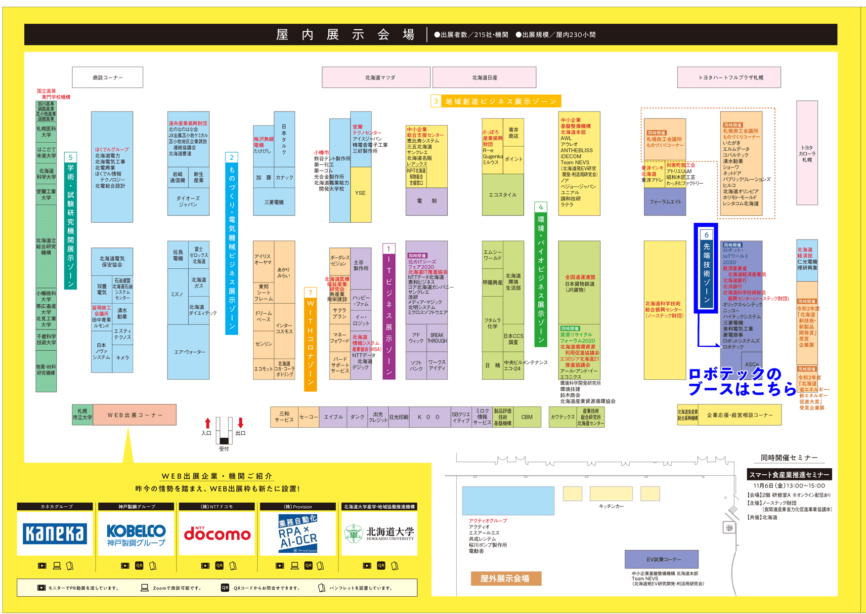This screenshot has width=866, height=614.
Task: Click the ものづくり・電気機械ビジネス展示ゾーン label
Action: click(232, 244)
